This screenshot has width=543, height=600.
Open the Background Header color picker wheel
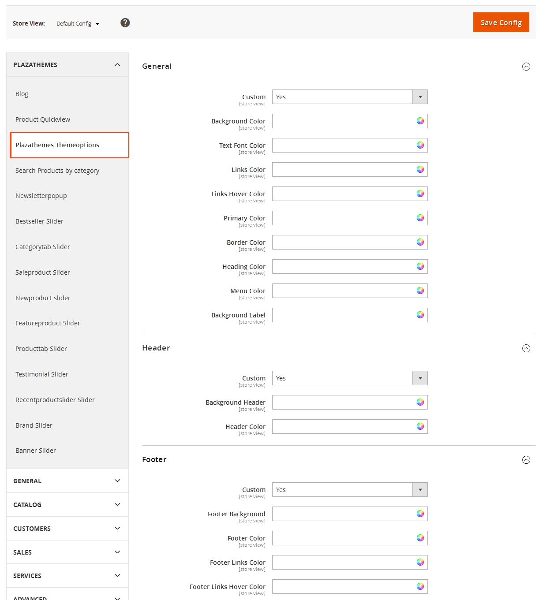pyautogui.click(x=420, y=402)
